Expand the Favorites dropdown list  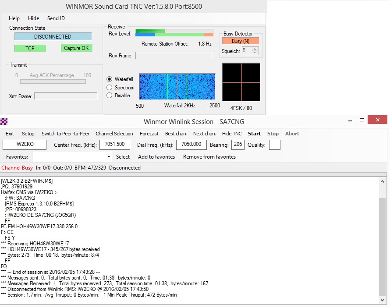[109, 156]
